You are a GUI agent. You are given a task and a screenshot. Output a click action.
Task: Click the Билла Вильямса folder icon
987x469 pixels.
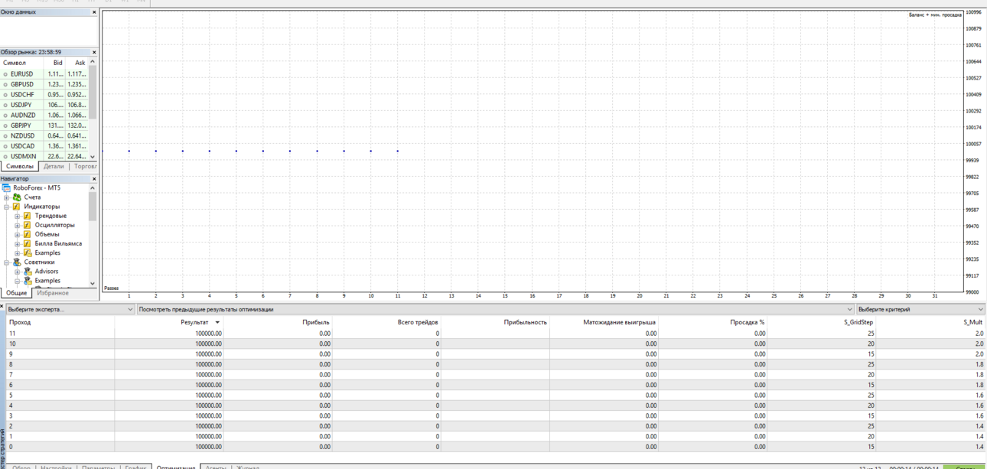tap(28, 243)
